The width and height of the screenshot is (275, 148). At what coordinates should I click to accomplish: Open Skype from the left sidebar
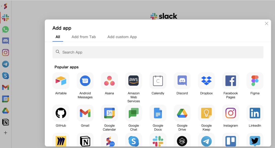5,76
